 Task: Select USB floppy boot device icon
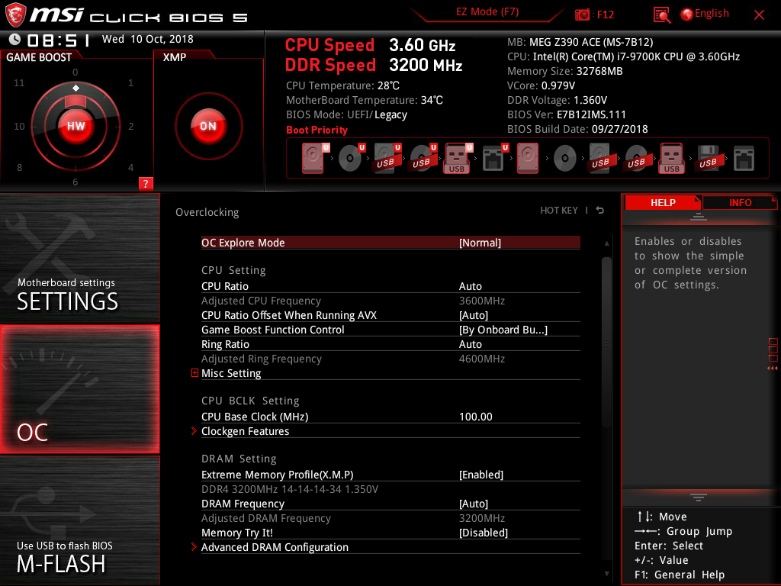[x=709, y=158]
